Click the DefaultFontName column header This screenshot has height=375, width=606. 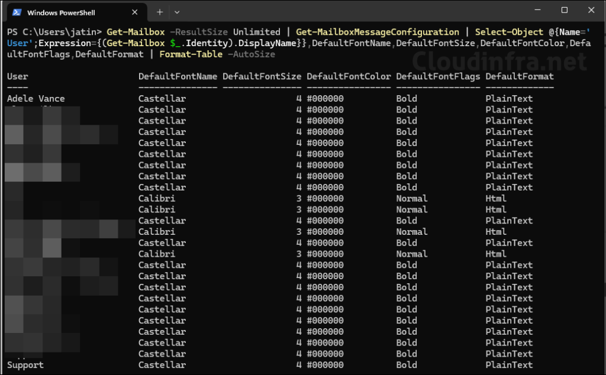click(x=178, y=76)
